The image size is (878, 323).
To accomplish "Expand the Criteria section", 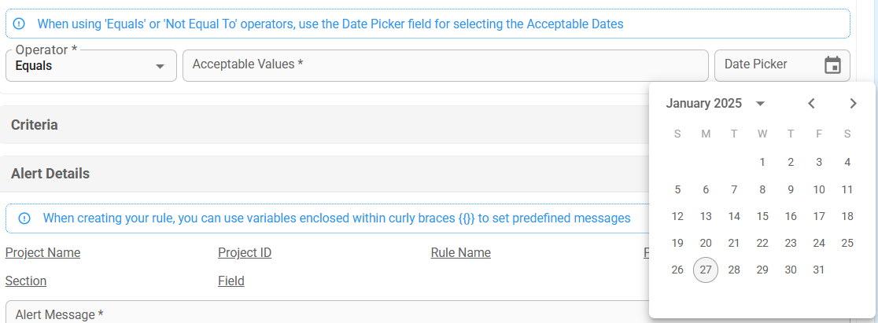I will [x=35, y=125].
